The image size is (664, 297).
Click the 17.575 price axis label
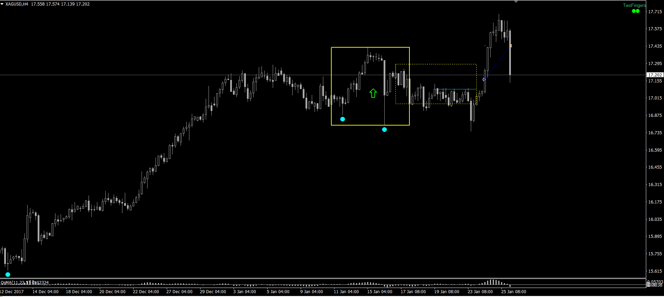[655, 29]
